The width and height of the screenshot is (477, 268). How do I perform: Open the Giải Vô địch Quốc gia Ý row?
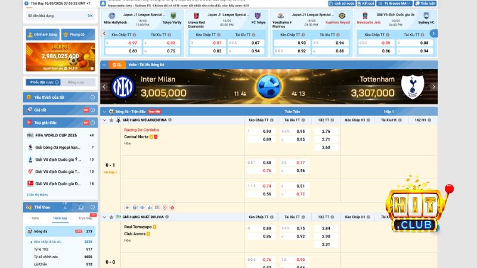pos(60,160)
